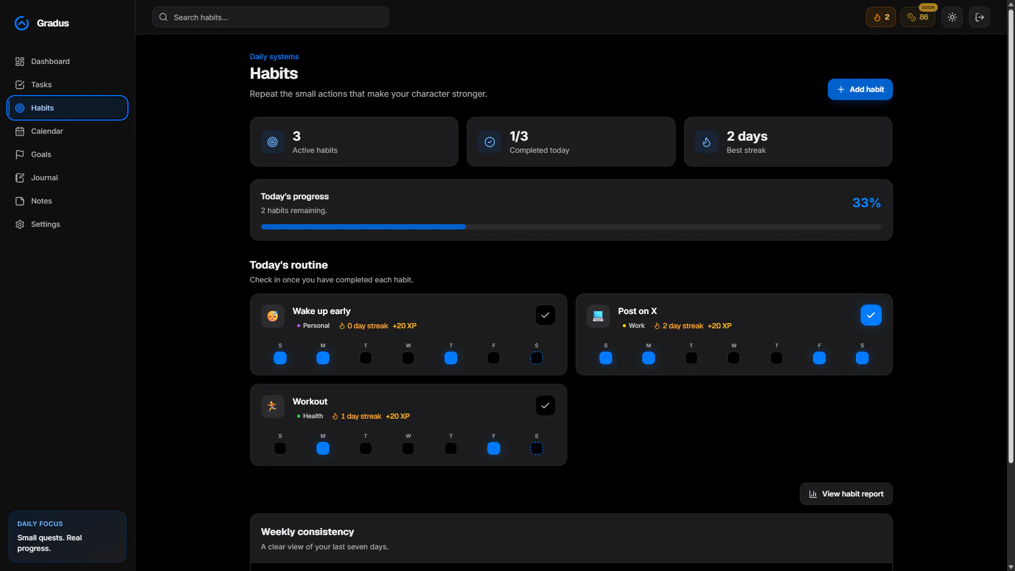The height and width of the screenshot is (571, 1015).
Task: Click the 1/3 completed today value
Action: [519, 136]
